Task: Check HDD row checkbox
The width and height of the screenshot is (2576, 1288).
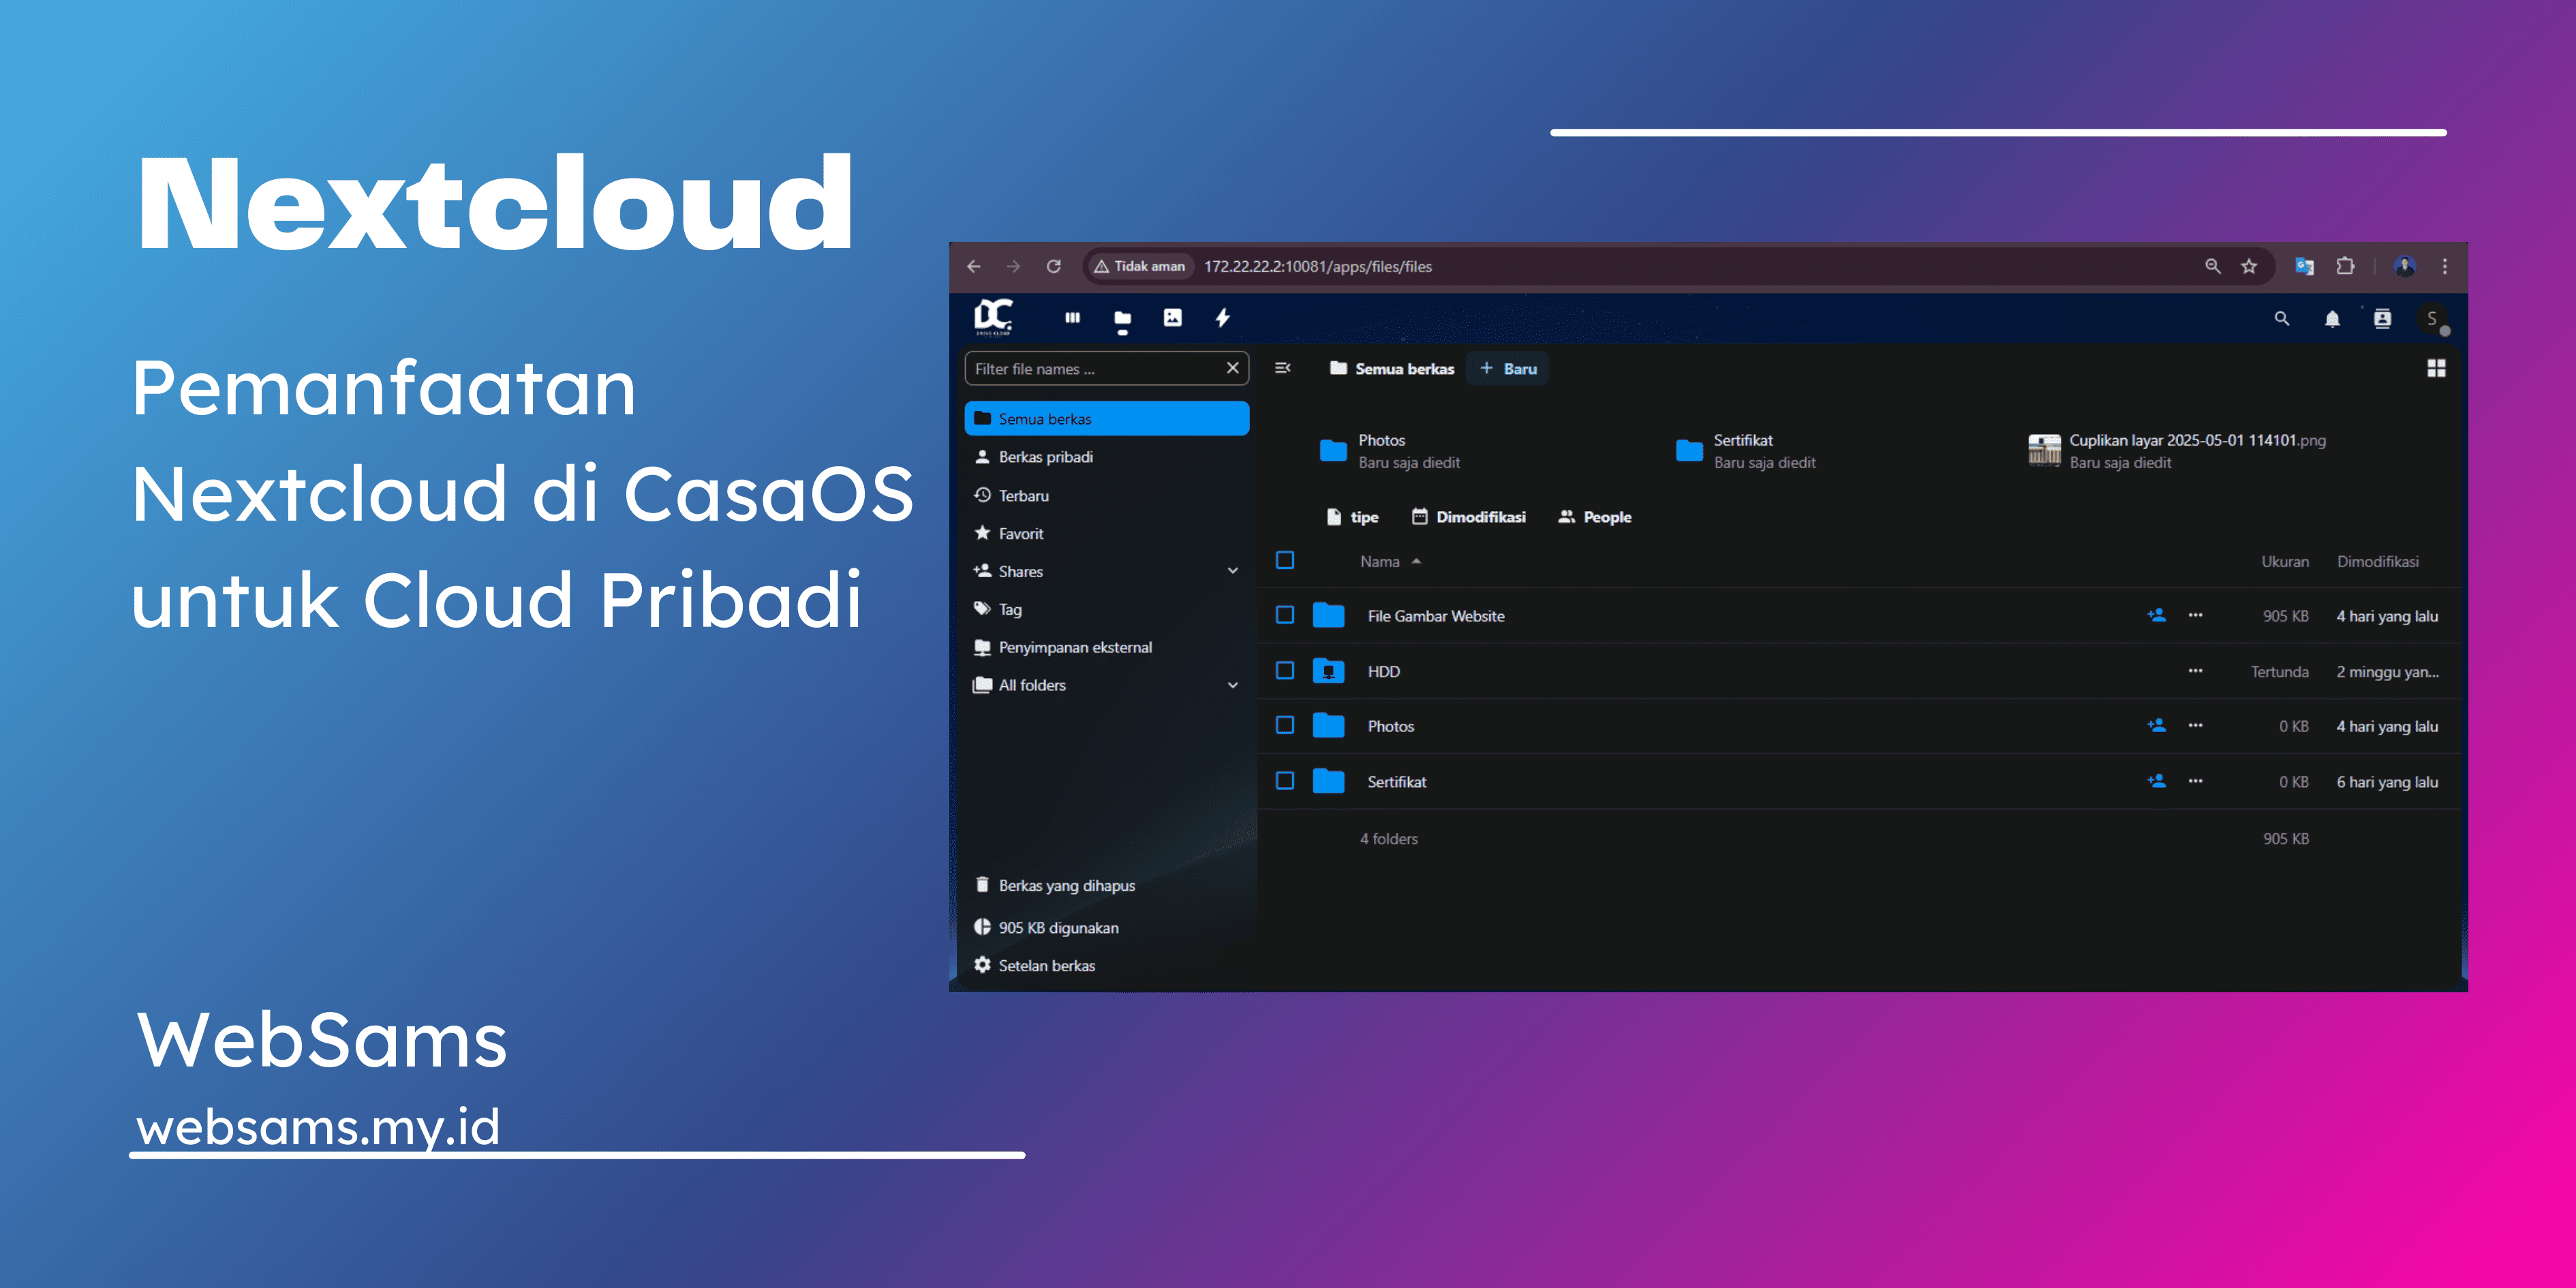Action: 1285,671
